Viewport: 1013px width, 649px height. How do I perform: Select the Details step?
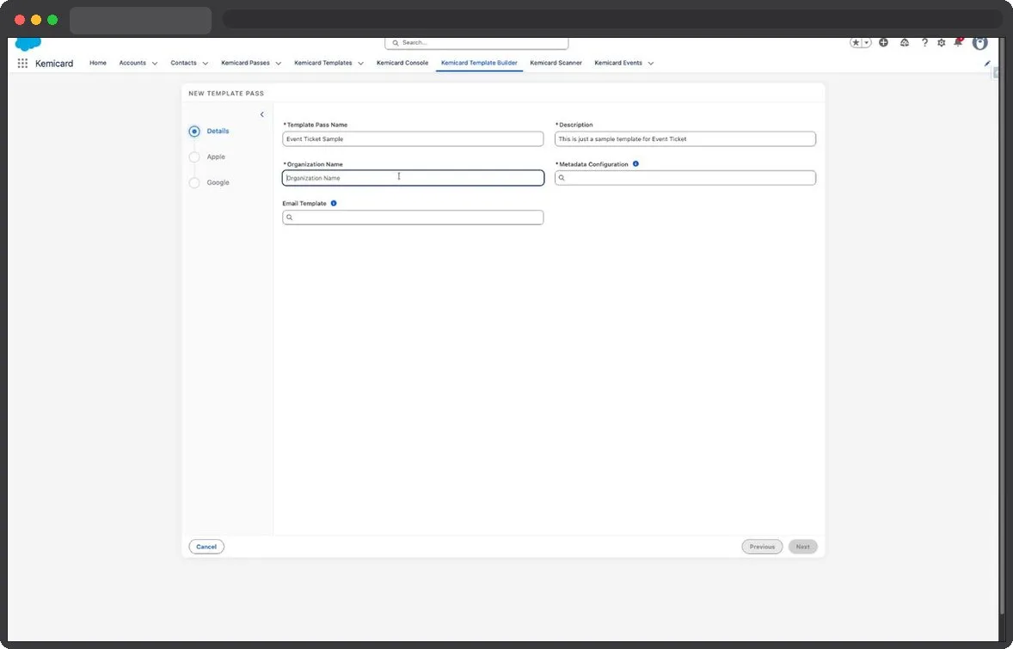click(209, 132)
